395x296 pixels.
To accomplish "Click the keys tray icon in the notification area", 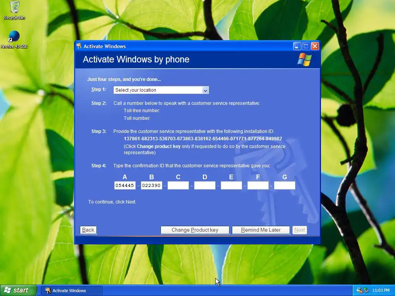I will (359, 291).
